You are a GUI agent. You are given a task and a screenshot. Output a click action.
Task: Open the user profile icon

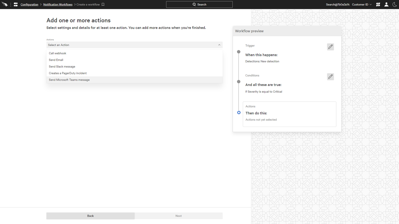[x=386, y=5]
